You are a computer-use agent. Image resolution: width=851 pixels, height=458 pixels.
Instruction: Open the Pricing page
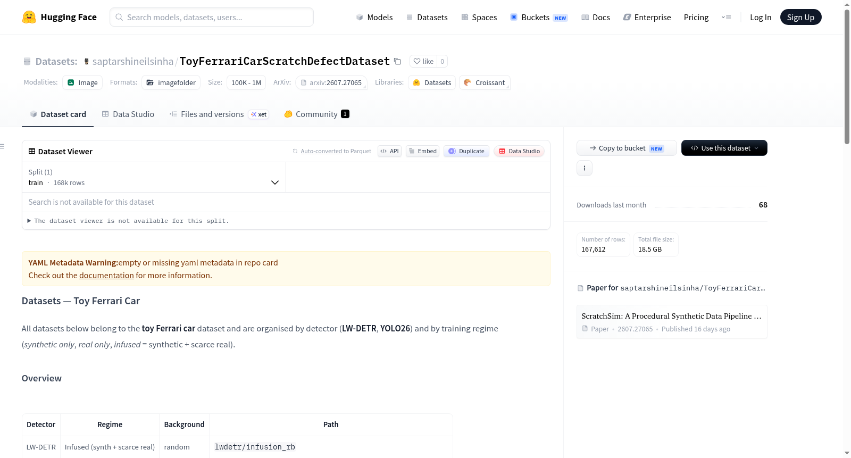point(696,17)
